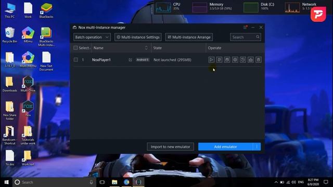Select the Nox desktop shortcut
The height and width of the screenshot is (187, 333).
pyautogui.click(x=28, y=109)
